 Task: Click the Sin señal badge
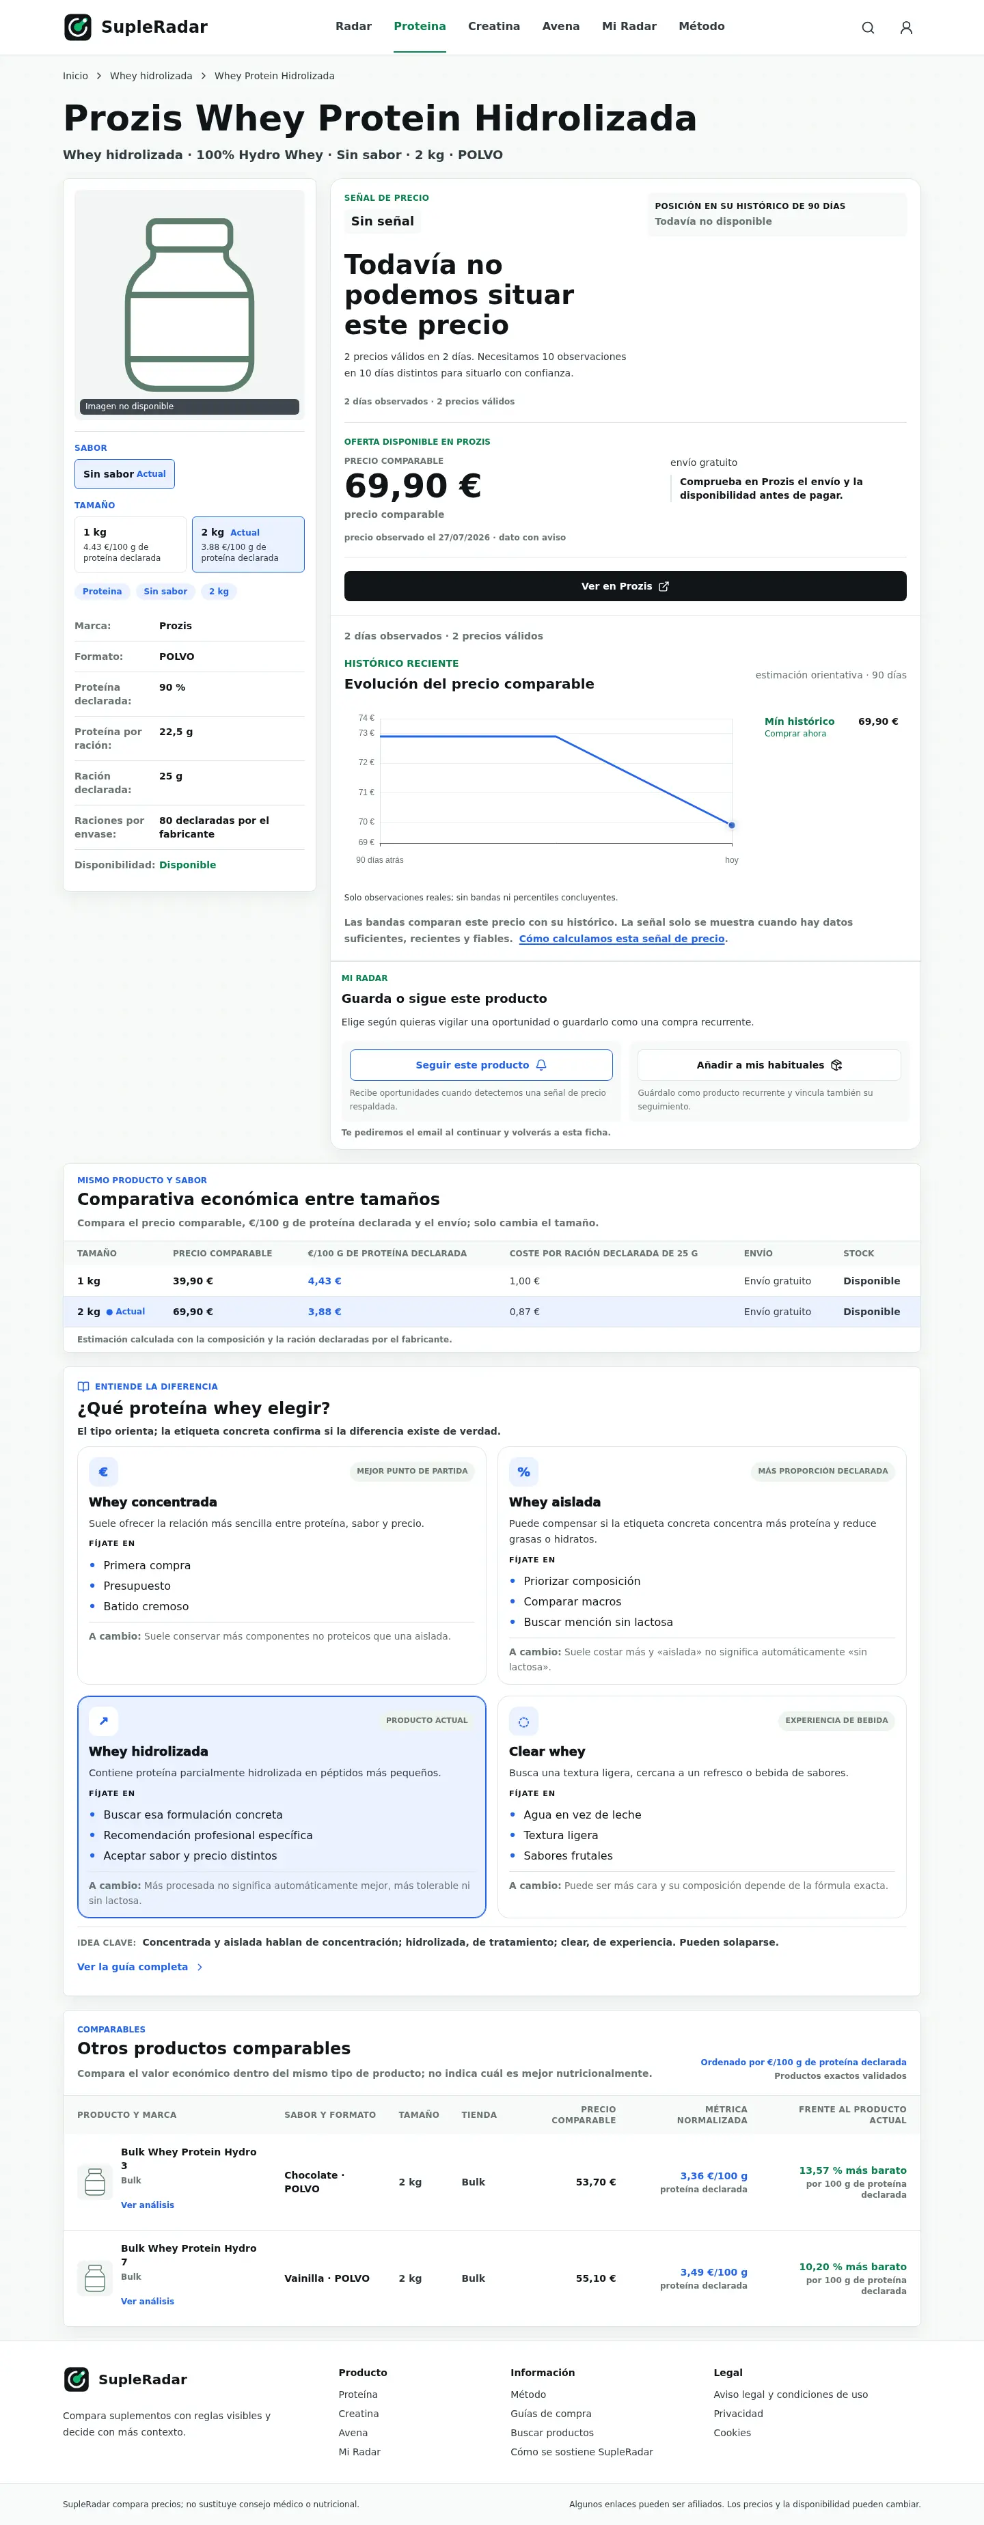(x=382, y=221)
